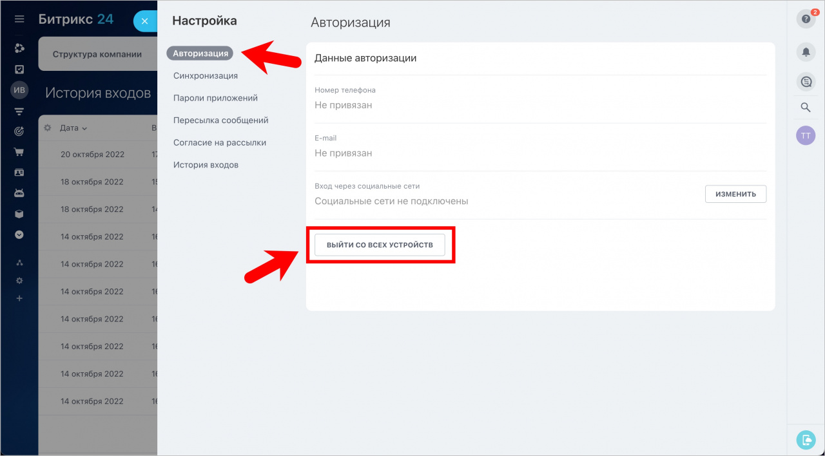Click ВЫЙТИ СО ВСЕХ УСТРОЙСТВ button
The width and height of the screenshot is (825, 456).
coord(380,245)
